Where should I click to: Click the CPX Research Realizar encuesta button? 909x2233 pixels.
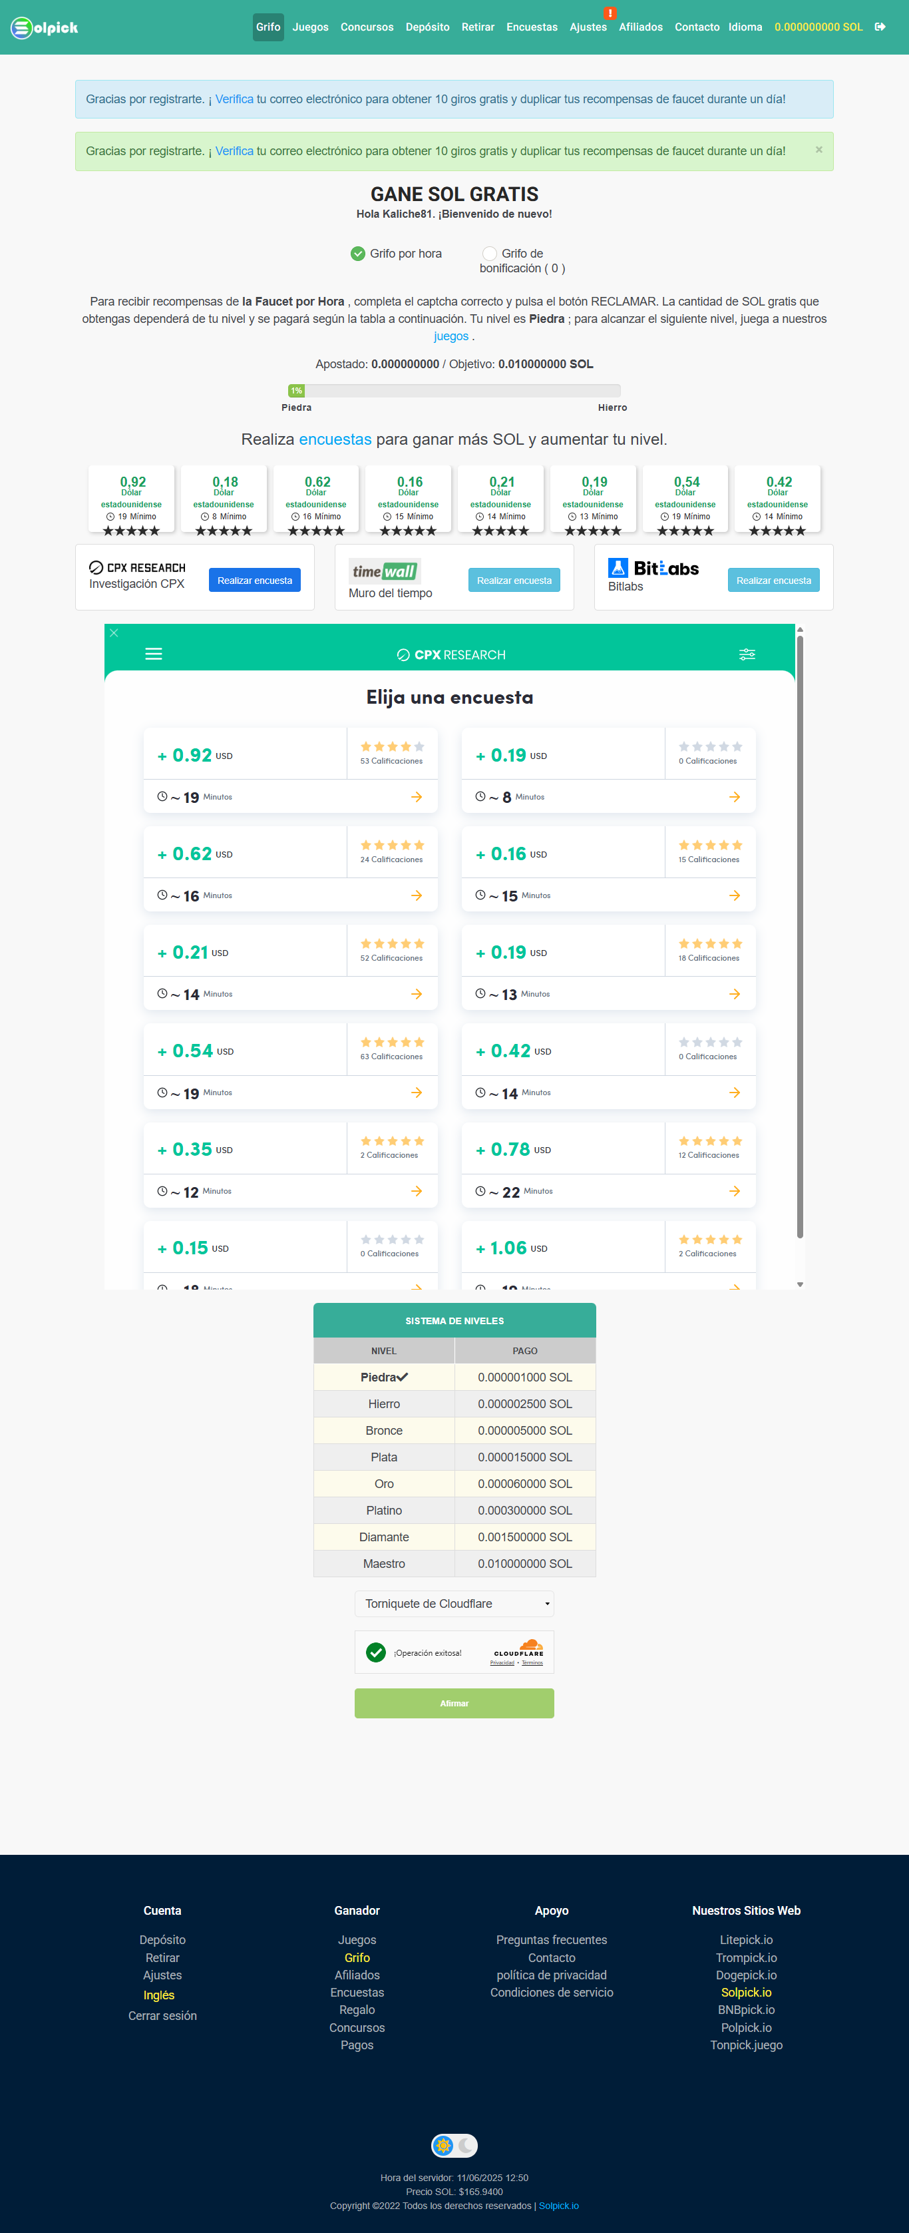click(255, 580)
